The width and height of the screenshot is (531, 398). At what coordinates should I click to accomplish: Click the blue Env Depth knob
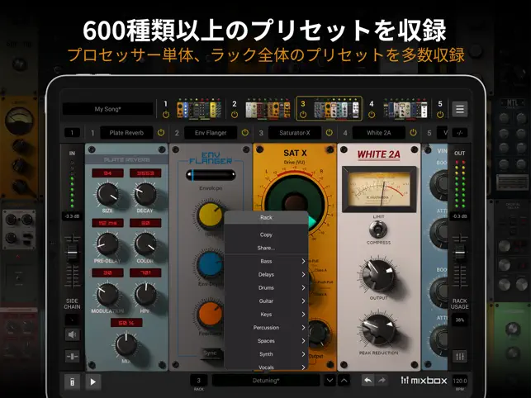211,266
